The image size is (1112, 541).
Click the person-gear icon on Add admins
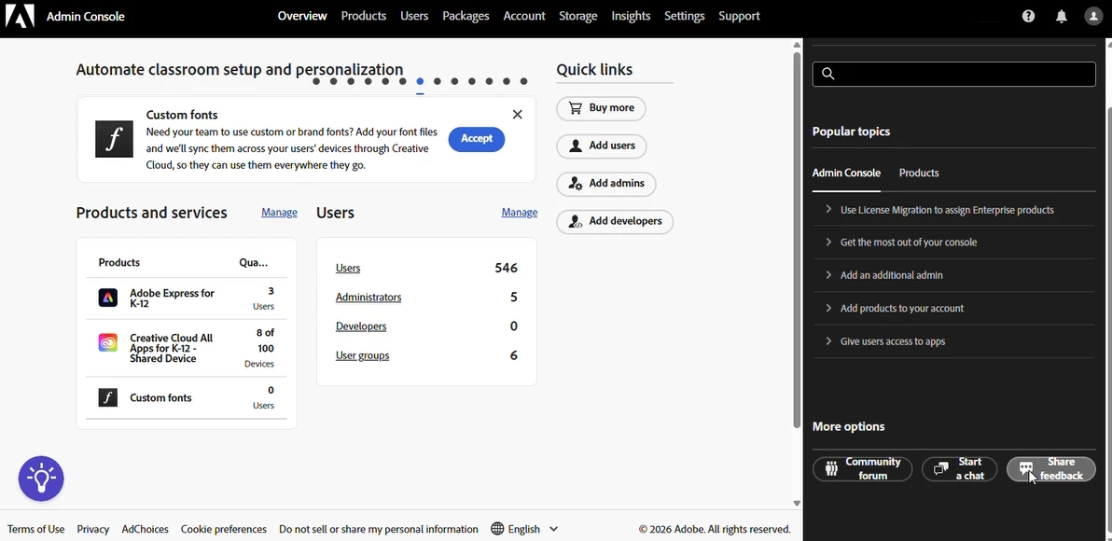tap(576, 183)
